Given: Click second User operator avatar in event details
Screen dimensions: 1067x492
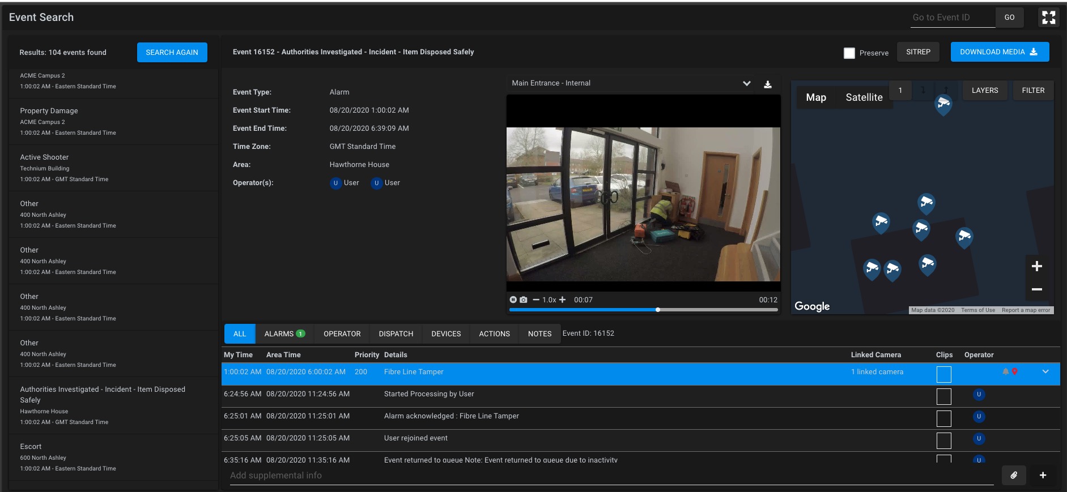Looking at the screenshot, I should tap(376, 183).
